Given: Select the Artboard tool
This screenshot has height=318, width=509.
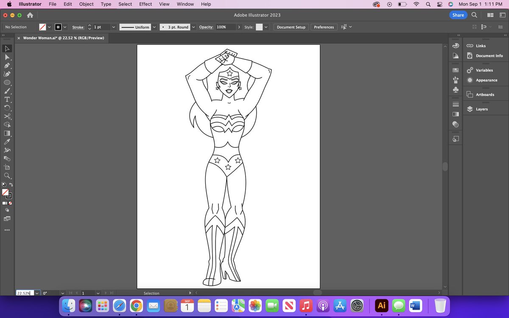Looking at the screenshot, I should (7, 167).
